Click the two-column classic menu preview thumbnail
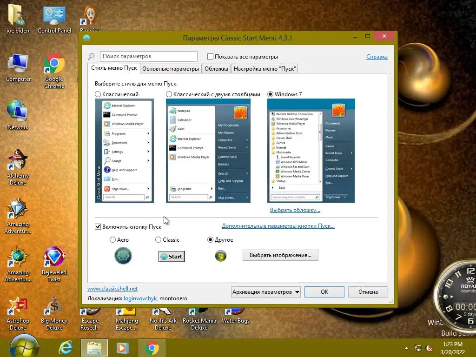 [208, 151]
